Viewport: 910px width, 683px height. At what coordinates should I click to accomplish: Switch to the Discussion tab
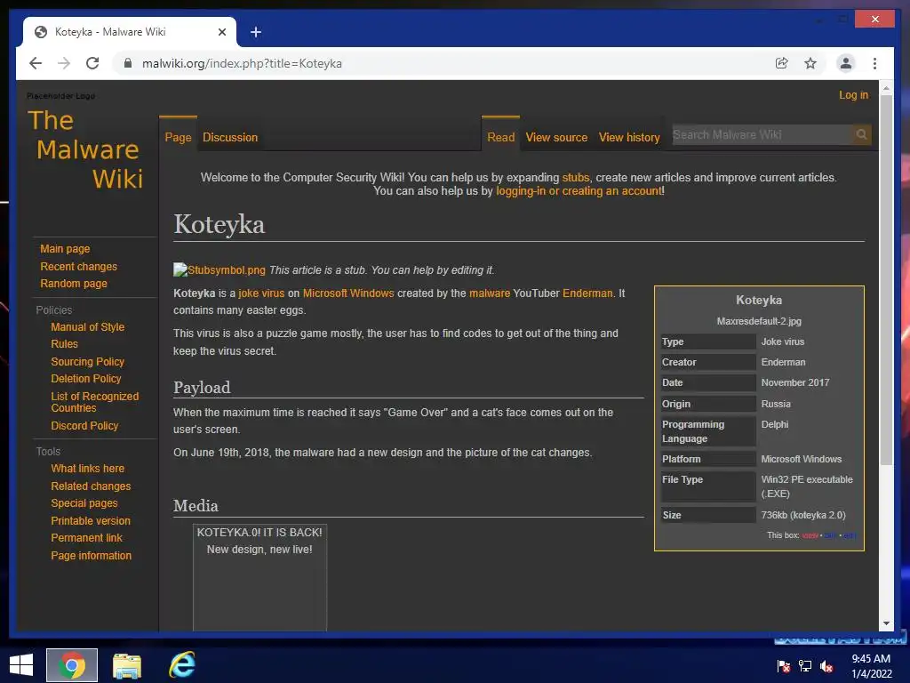coord(230,137)
